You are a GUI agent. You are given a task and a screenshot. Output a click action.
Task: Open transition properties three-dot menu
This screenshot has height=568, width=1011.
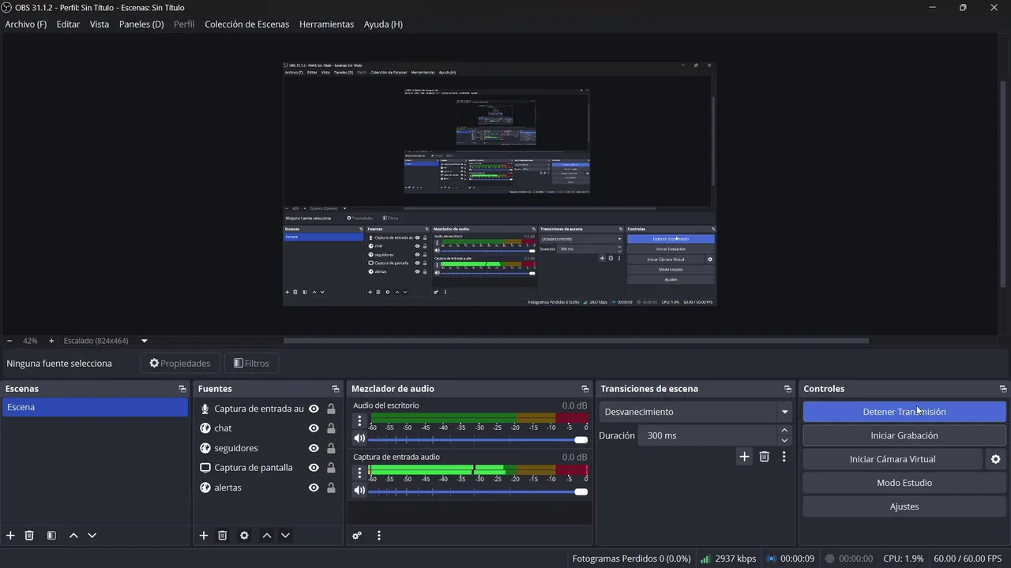(x=784, y=456)
